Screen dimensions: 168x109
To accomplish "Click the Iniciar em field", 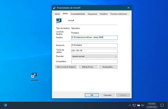I will 94,45.
